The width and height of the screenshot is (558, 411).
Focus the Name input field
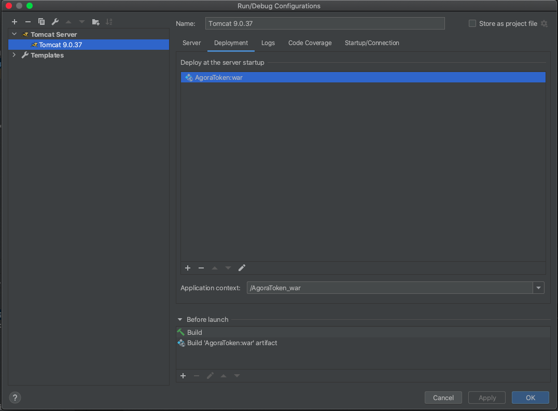coord(325,23)
